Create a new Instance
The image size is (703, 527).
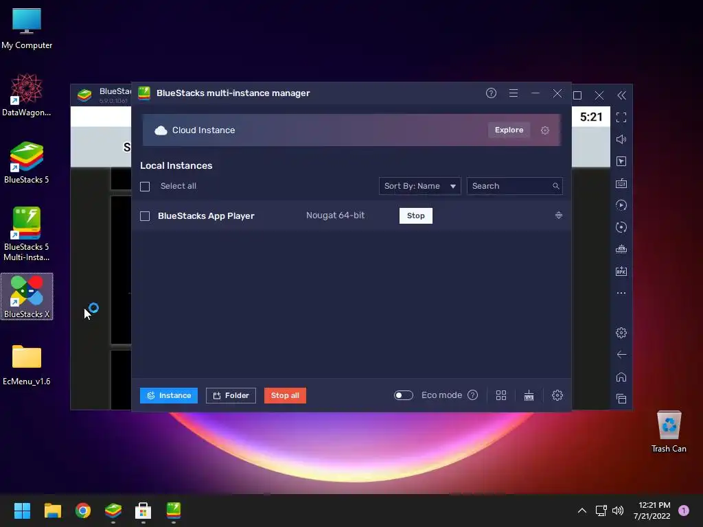169,395
